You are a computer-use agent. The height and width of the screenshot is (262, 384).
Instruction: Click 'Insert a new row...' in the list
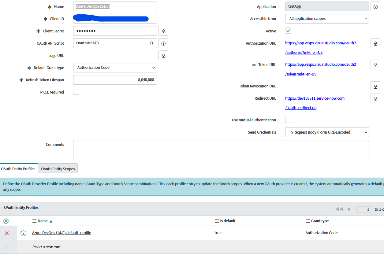click(x=47, y=247)
